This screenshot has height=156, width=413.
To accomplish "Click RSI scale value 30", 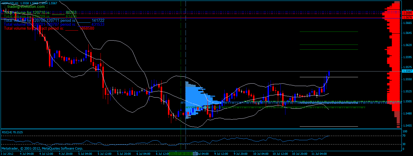I will point(404,144).
